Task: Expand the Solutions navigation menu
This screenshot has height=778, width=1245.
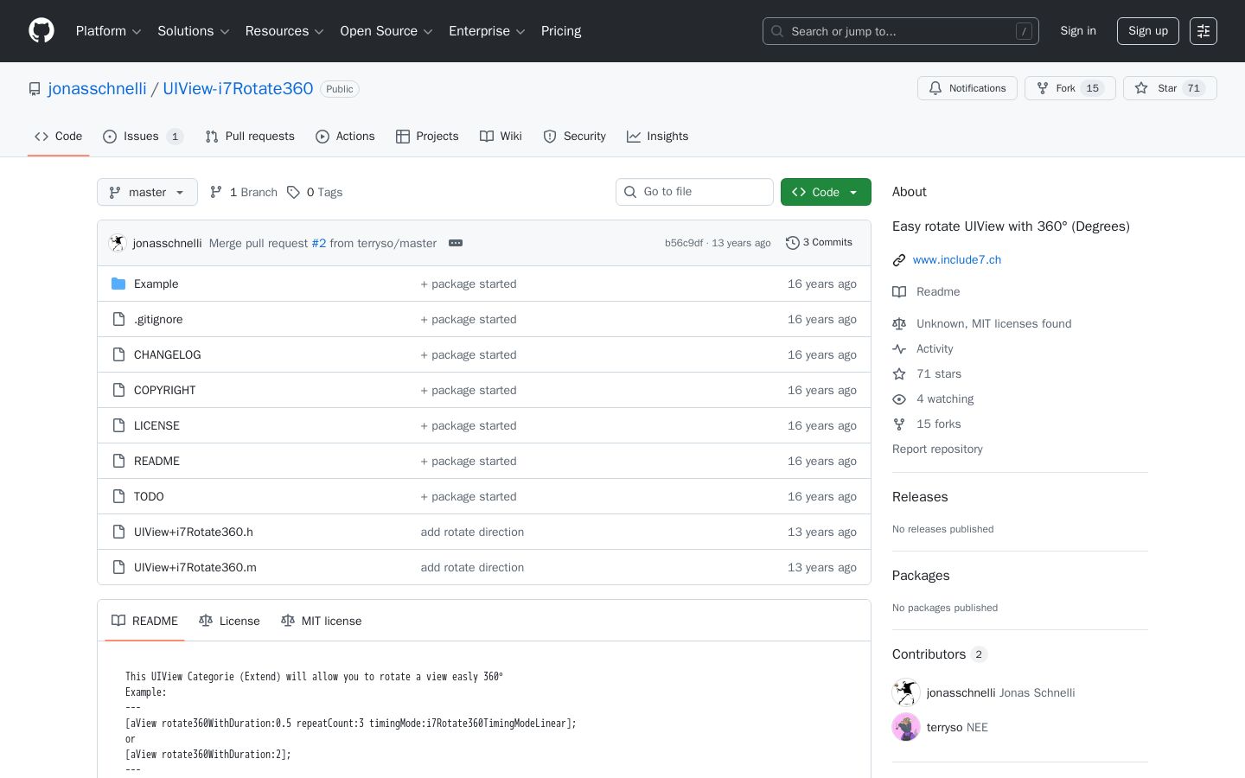Action: [193, 31]
